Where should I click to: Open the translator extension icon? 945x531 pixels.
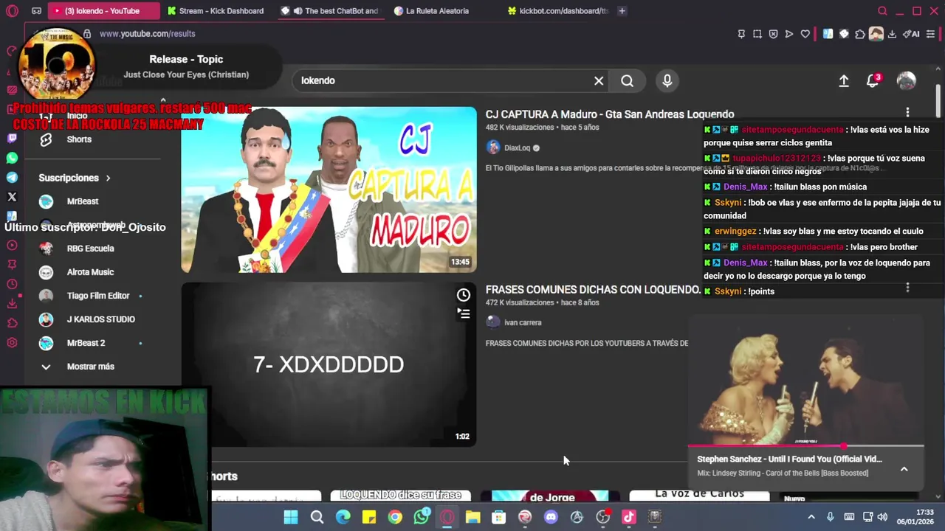click(828, 34)
